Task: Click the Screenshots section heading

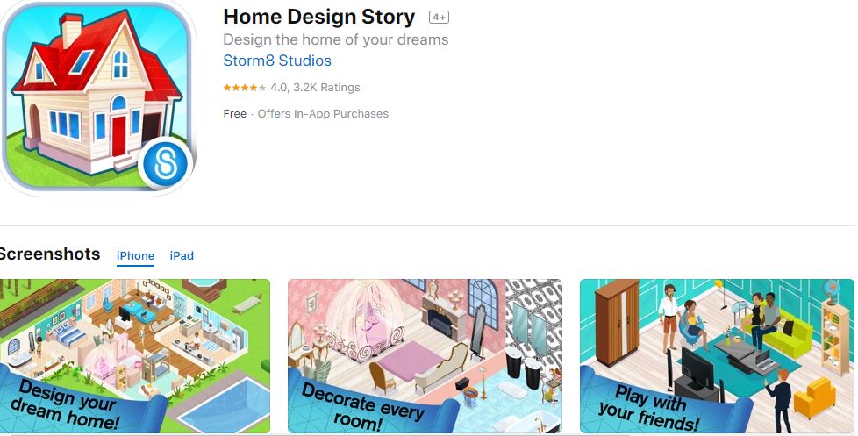Action: coord(50,254)
